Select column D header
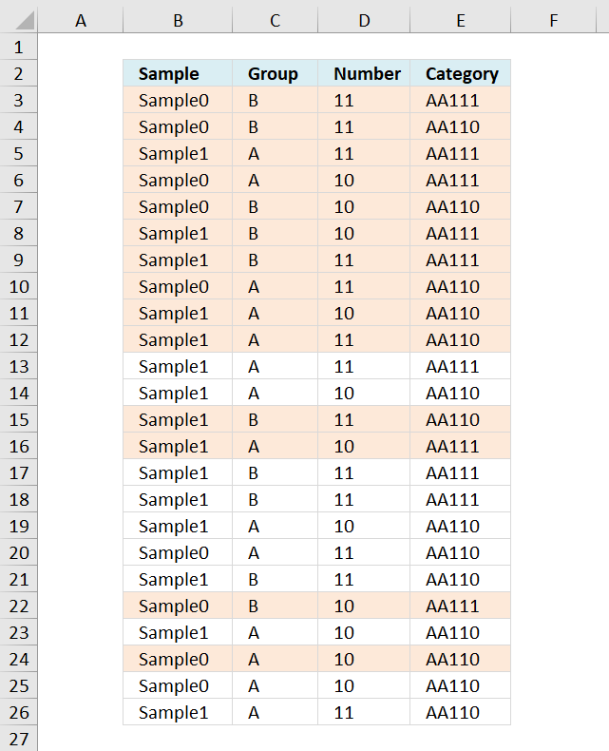The image size is (609, 751). tap(364, 20)
